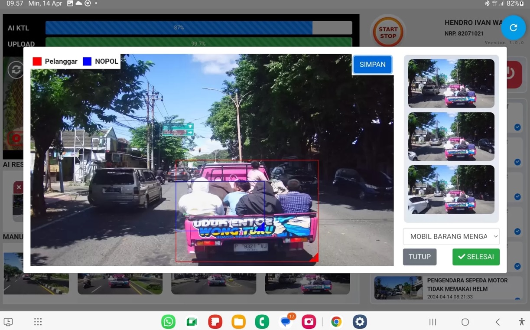Toggle the second blue checkmark in the right list
Screen dimensions: 530x330
tap(517, 162)
